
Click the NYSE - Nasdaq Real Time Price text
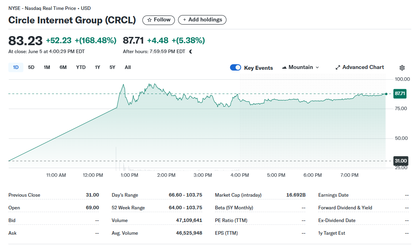click(42, 8)
